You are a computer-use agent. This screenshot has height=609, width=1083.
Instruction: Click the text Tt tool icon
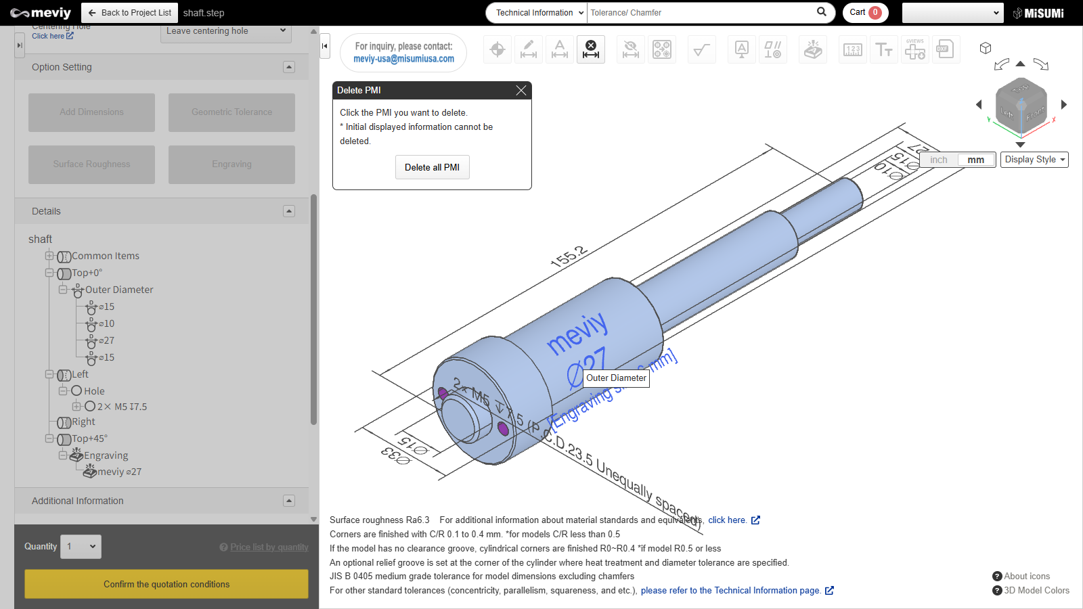[884, 49]
